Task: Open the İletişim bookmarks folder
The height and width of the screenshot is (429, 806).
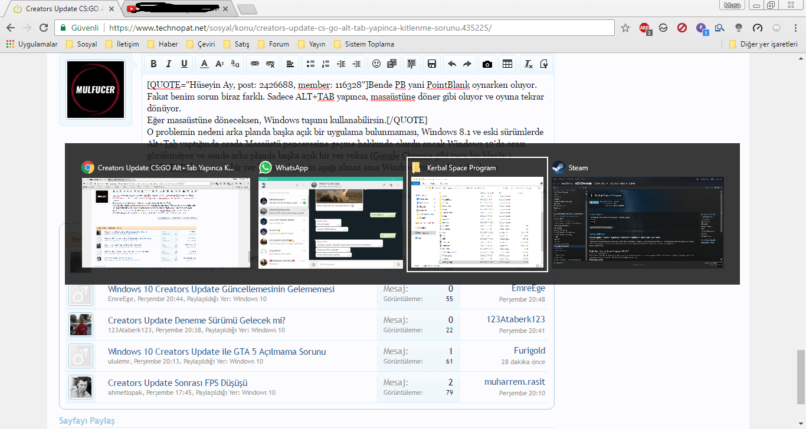Action: coord(122,44)
